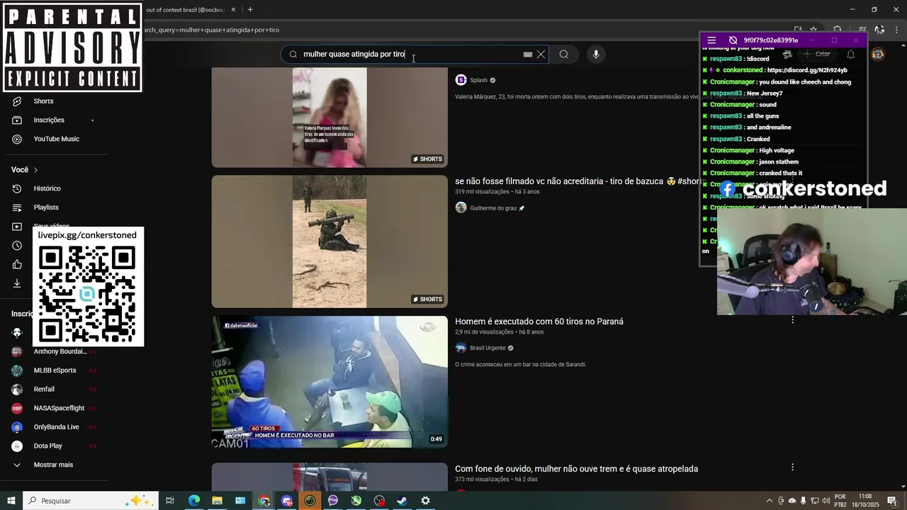Open options menu for the Com fone de ouvido video
The image size is (907, 510).
tap(792, 467)
